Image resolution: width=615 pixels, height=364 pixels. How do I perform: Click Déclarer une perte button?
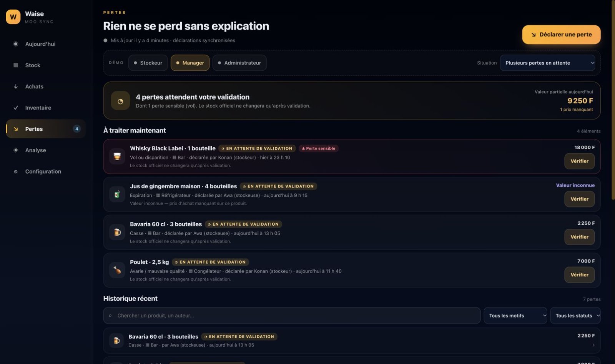pyautogui.click(x=561, y=35)
